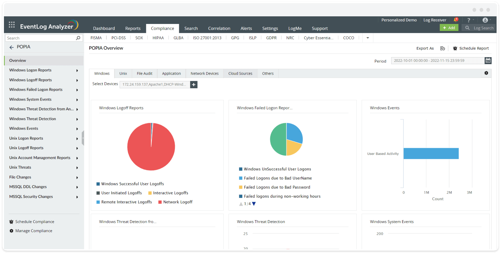This screenshot has width=501, height=254.
Task: Switch to the Network Devices tab
Action: pyautogui.click(x=205, y=73)
